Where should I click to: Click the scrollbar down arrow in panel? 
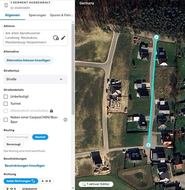coord(73,188)
